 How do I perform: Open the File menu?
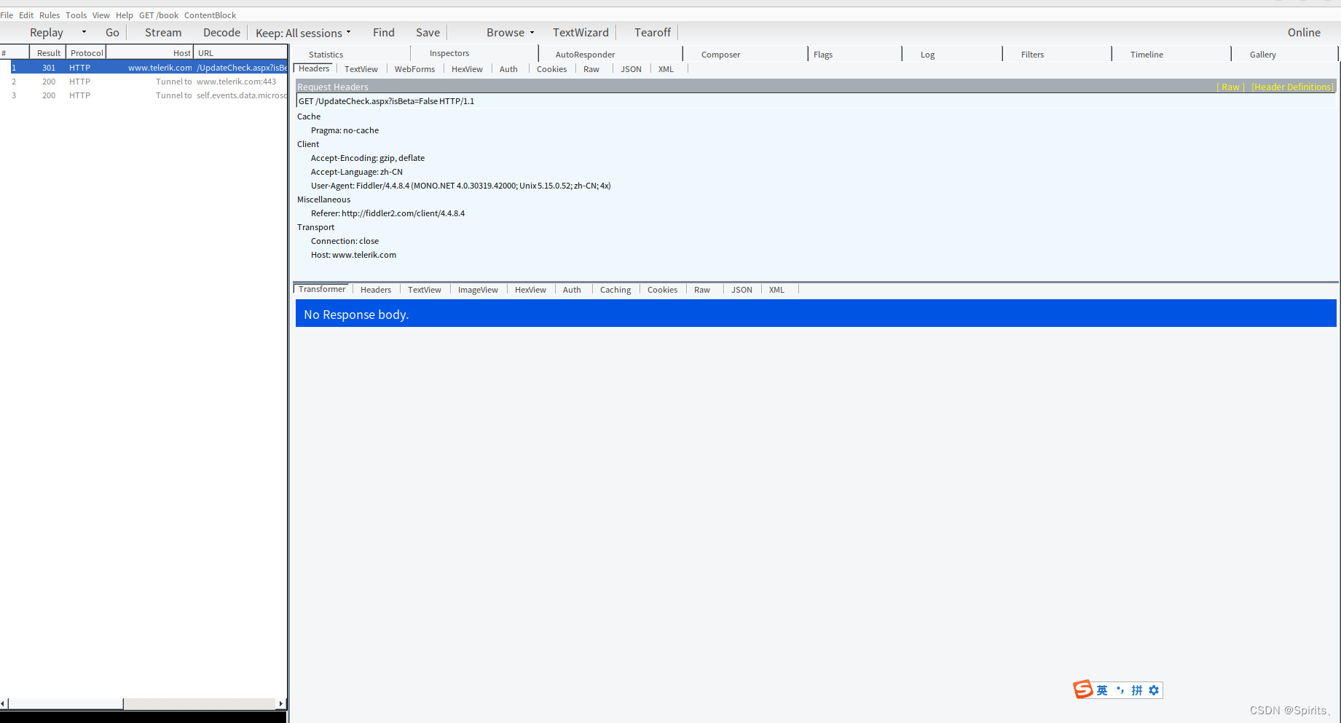point(7,15)
